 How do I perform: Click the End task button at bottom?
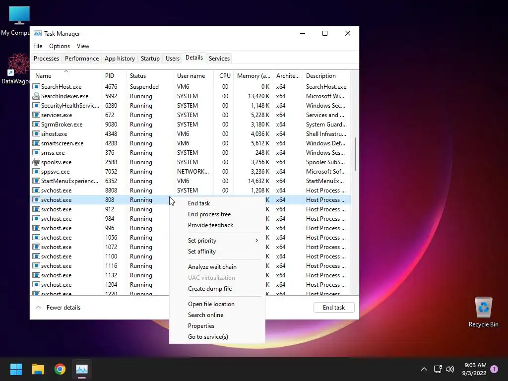[334, 308]
